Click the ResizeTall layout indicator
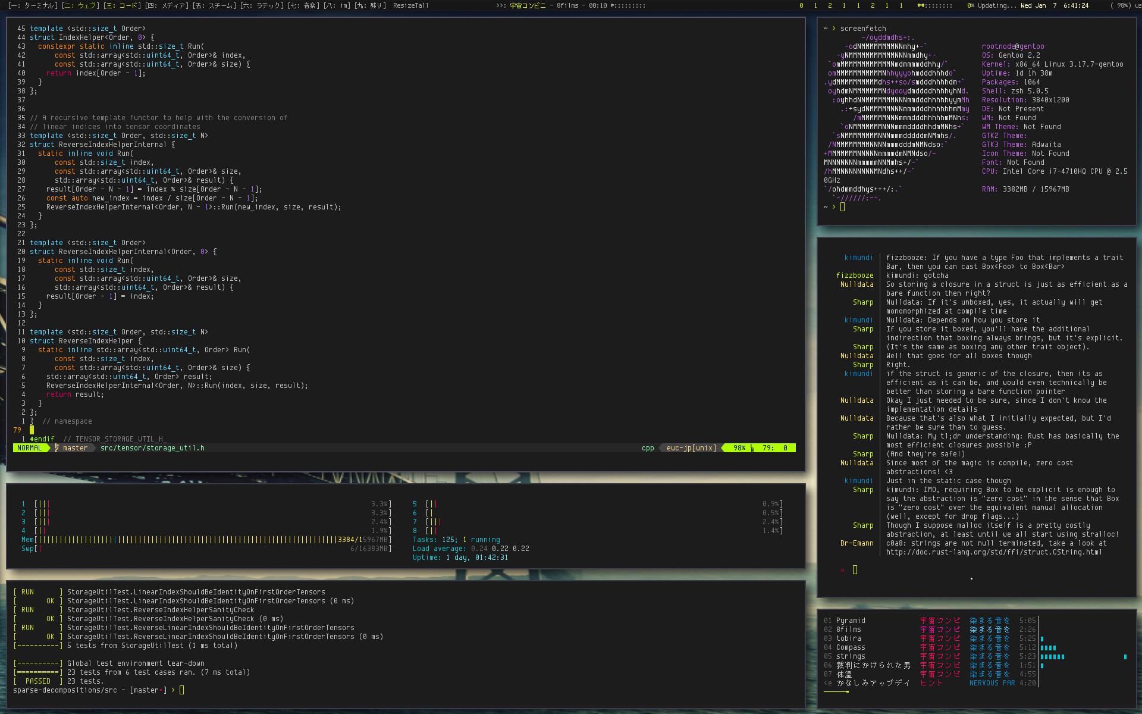The width and height of the screenshot is (1142, 714). pyautogui.click(x=410, y=5)
